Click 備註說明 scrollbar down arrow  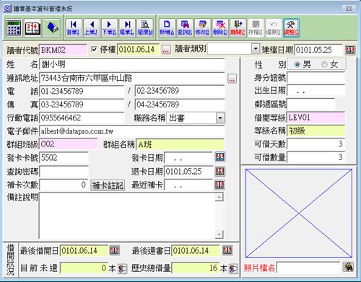(x=219, y=234)
